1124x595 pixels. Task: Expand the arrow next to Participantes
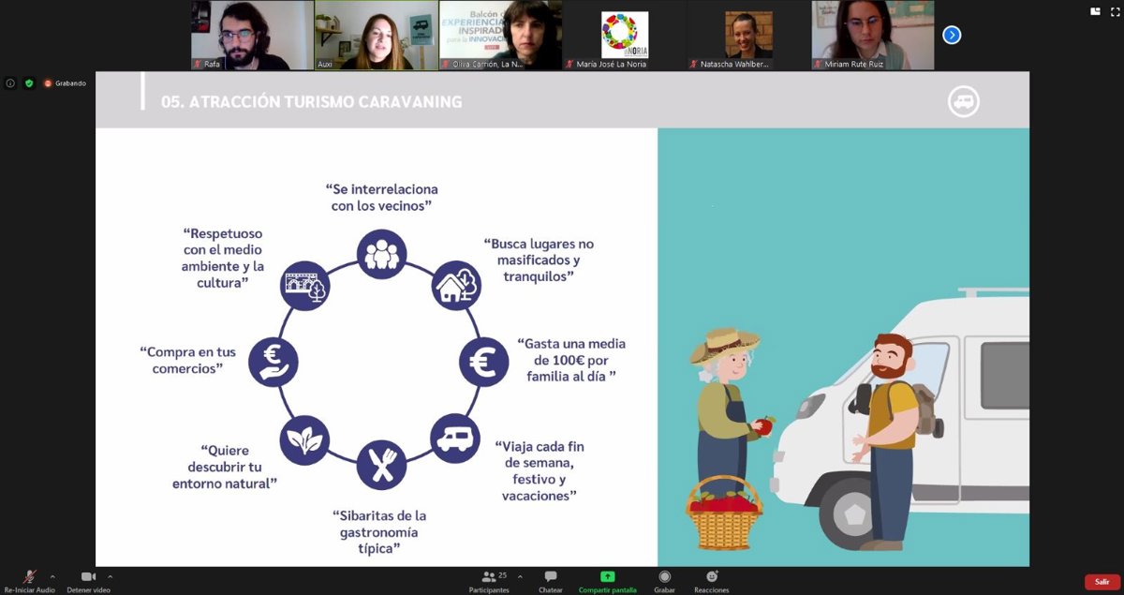520,576
